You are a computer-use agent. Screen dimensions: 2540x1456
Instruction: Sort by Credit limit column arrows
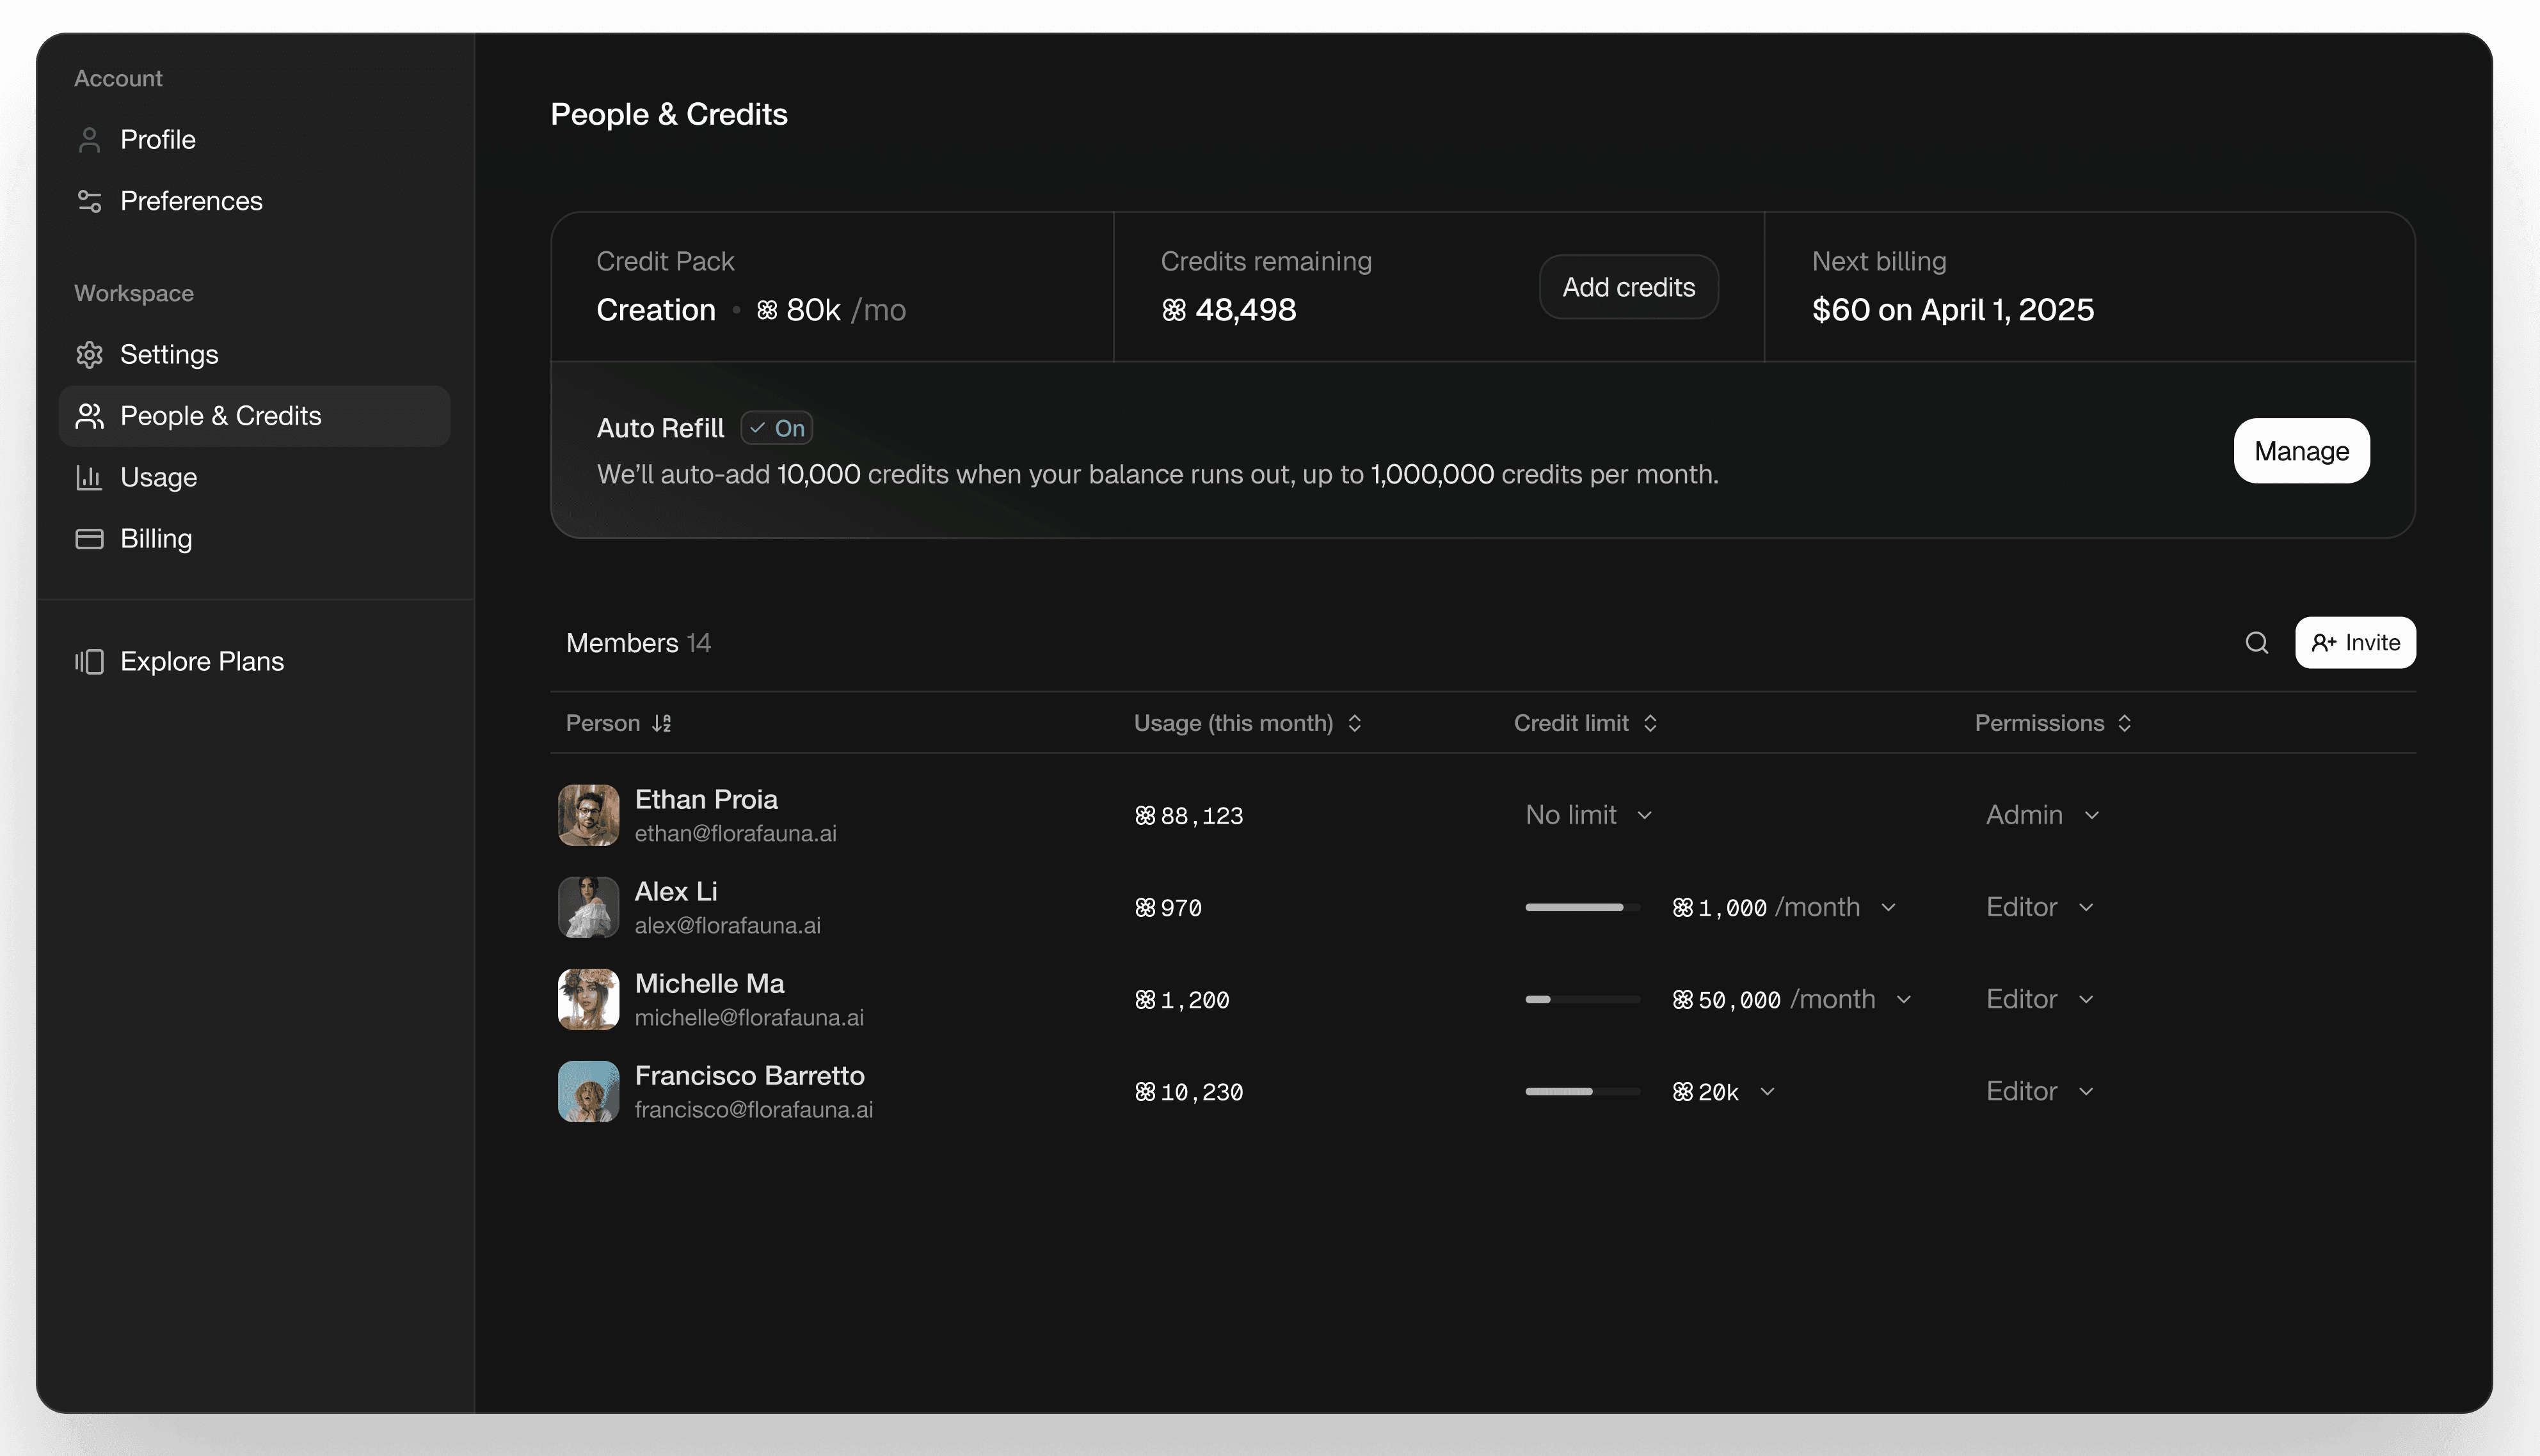(x=1650, y=723)
